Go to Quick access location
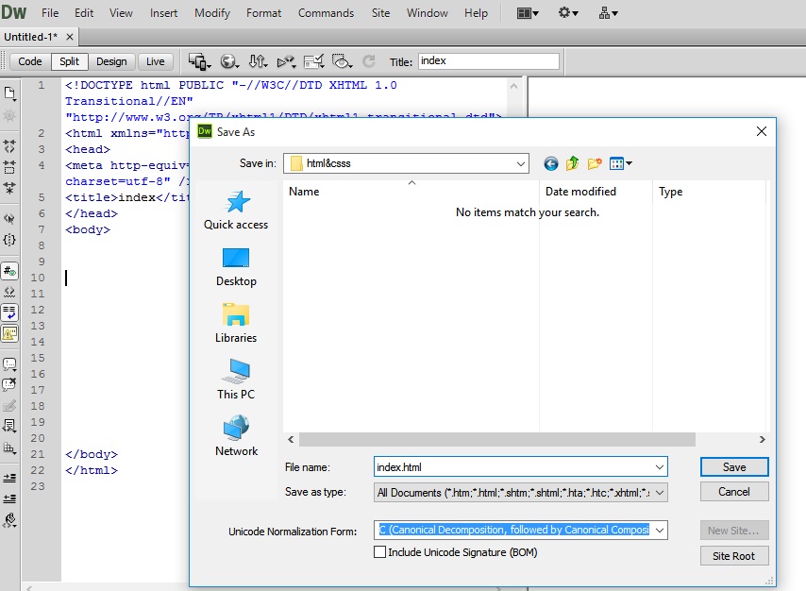The image size is (806, 591). (x=236, y=211)
